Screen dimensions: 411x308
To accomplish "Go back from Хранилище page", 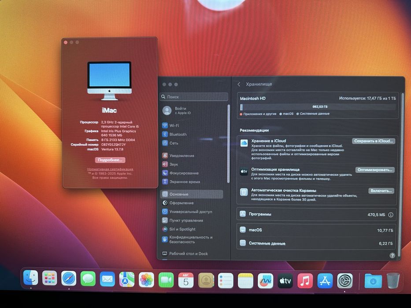I will point(239,84).
